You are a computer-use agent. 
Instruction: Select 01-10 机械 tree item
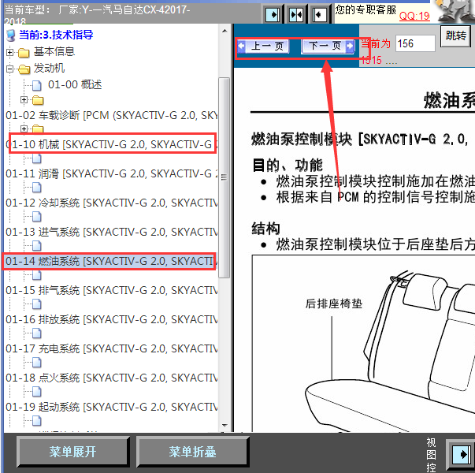tap(112, 144)
